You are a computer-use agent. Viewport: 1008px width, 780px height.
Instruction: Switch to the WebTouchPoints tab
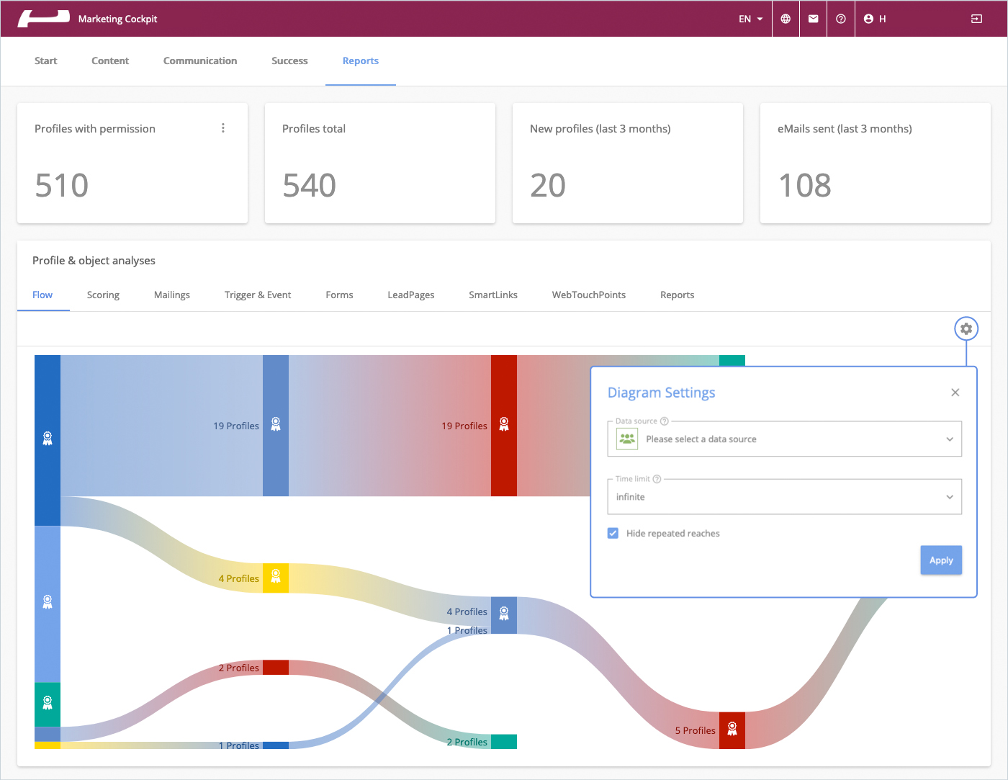[x=589, y=295]
